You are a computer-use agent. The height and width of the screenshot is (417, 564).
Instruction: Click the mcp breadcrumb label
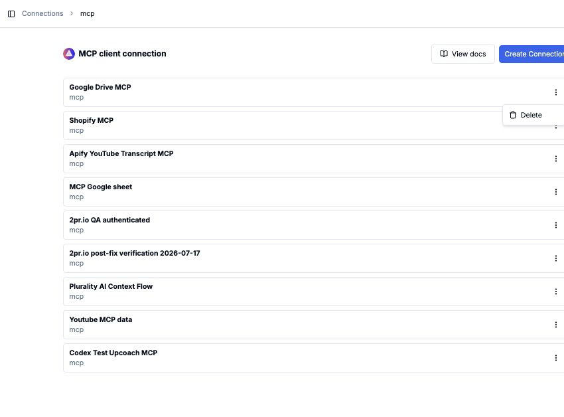pyautogui.click(x=88, y=13)
